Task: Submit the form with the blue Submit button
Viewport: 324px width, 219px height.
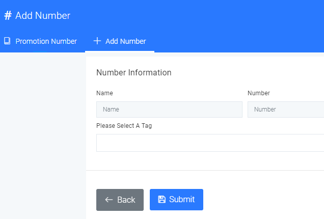Action: pos(176,200)
